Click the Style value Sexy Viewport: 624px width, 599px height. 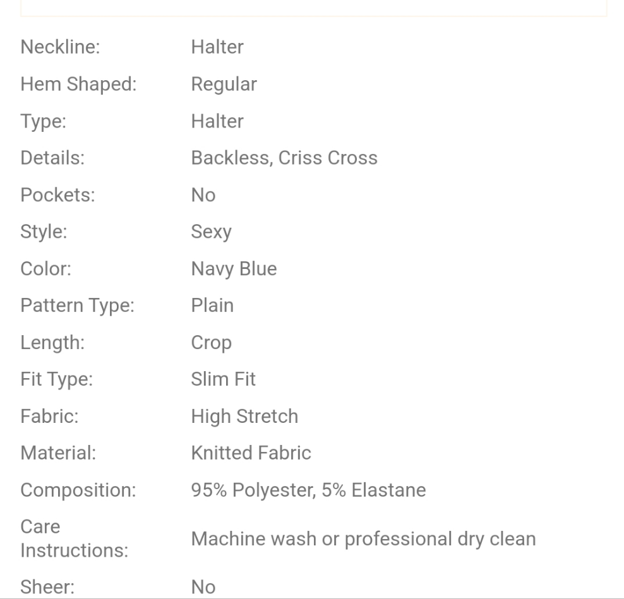click(x=211, y=232)
